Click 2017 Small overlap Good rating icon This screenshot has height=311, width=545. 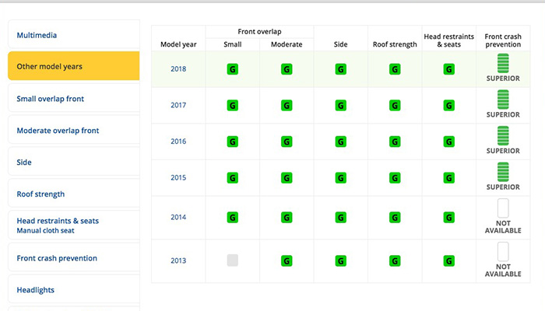tap(233, 105)
